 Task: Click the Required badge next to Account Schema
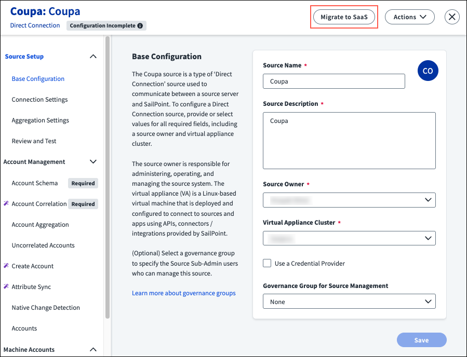click(x=83, y=183)
